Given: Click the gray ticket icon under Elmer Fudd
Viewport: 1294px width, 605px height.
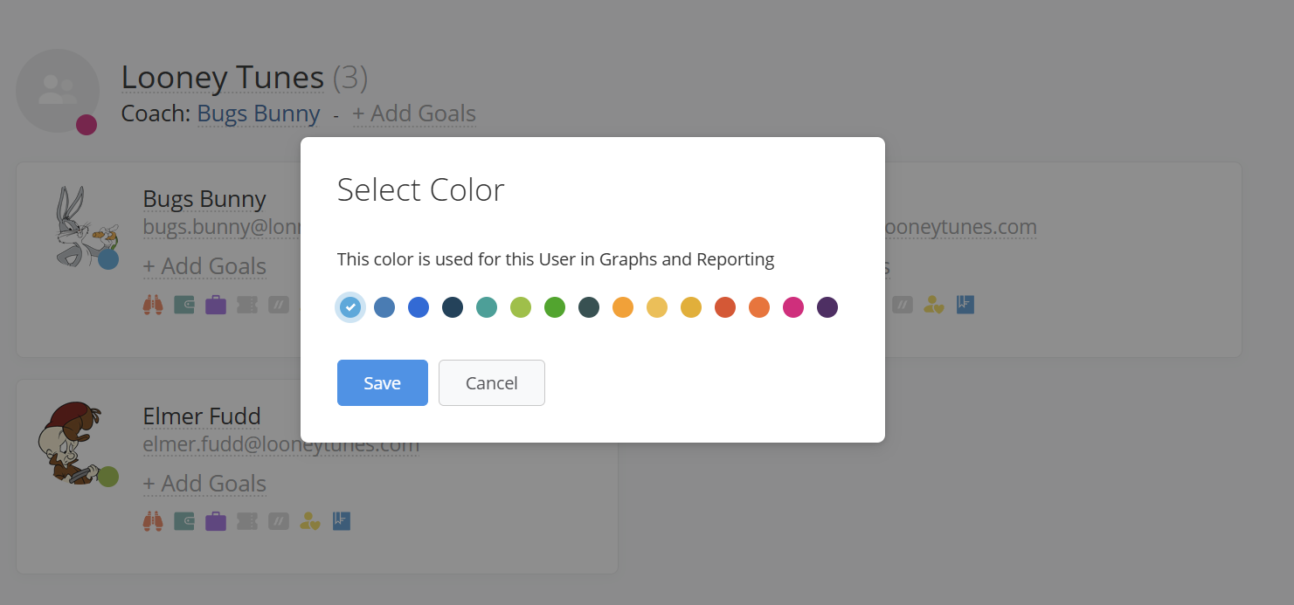Looking at the screenshot, I should (247, 521).
